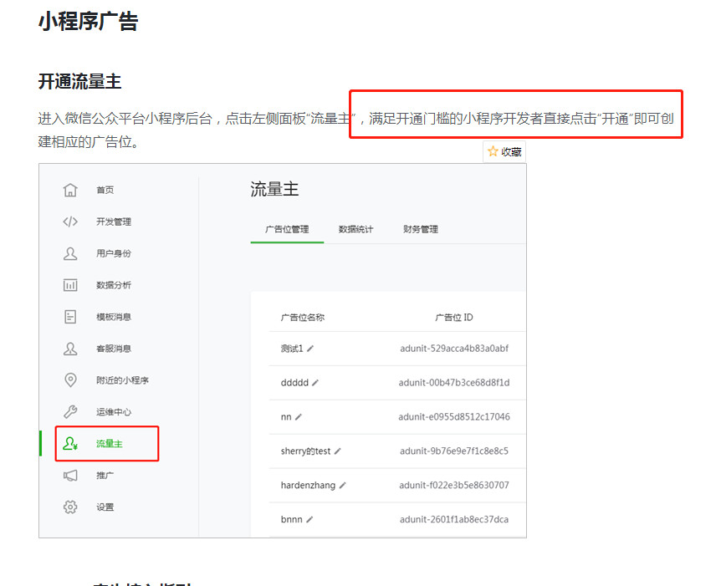Edit name pencil icon for 测试1
Image resolution: width=721 pixels, height=586 pixels.
tap(310, 349)
